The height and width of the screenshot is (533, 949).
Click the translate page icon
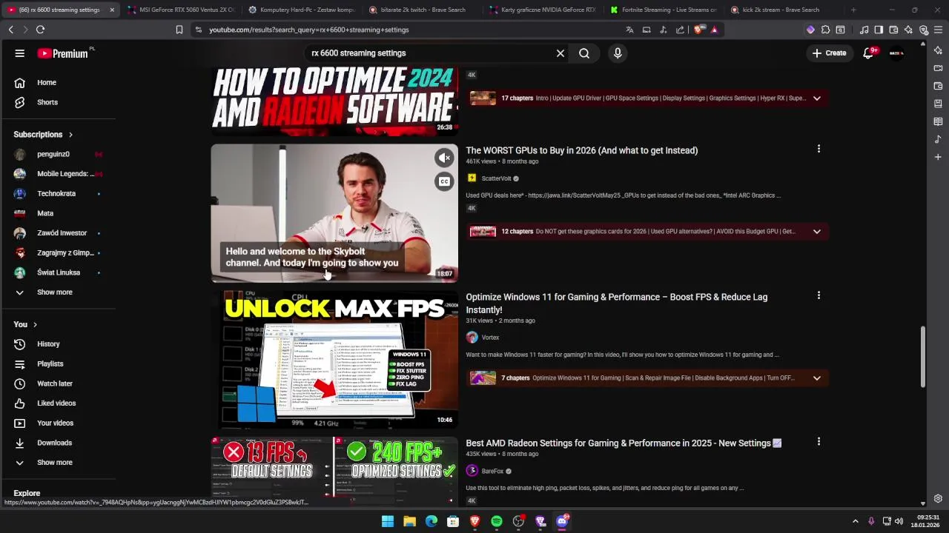point(629,30)
